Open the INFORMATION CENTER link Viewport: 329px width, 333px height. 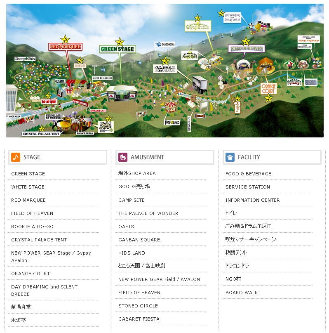(253, 200)
